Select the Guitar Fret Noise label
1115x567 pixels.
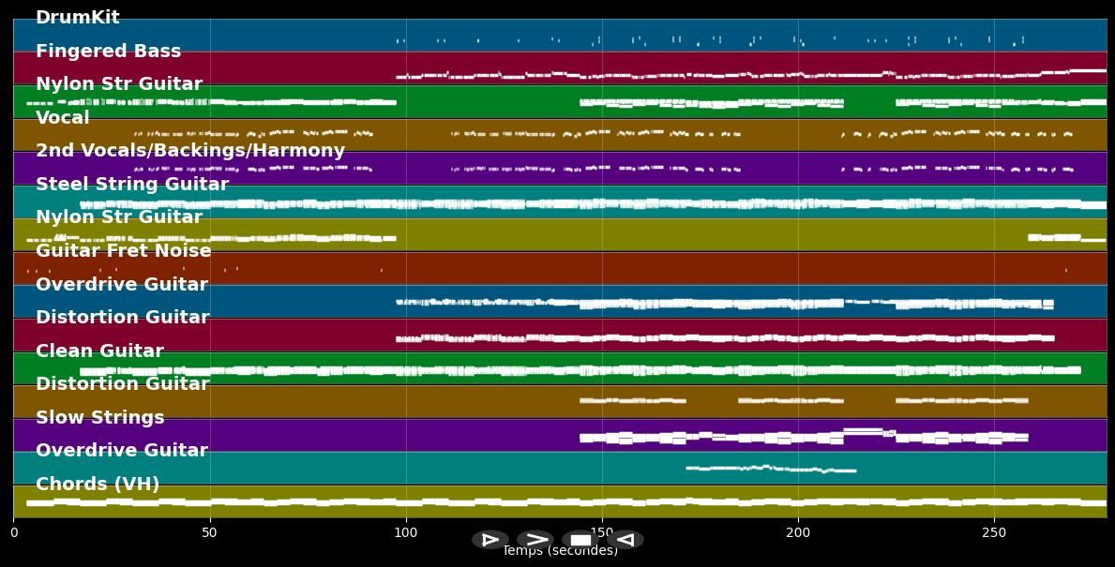[x=124, y=251]
